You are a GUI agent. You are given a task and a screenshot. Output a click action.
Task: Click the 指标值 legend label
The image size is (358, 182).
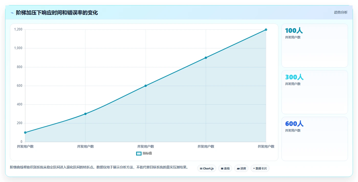point(147,153)
